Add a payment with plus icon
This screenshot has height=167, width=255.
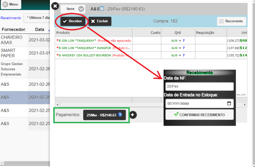coord(133,115)
